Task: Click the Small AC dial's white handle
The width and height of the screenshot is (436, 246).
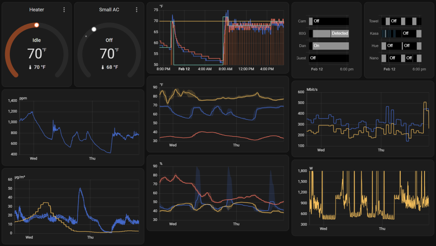Action: pos(94,29)
